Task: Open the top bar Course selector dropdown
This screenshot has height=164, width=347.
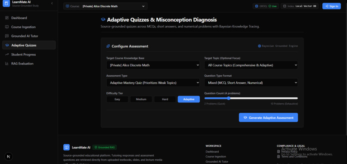Action: [105, 6]
